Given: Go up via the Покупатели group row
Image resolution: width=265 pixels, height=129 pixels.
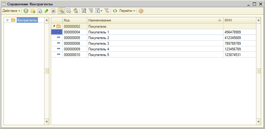Looking at the screenshot, I should [99, 26].
